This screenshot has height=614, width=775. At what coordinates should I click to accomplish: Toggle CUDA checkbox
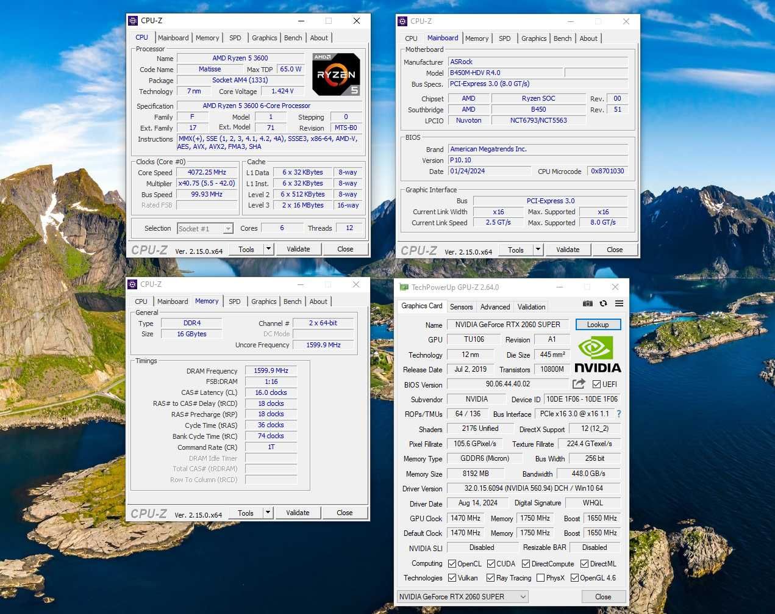coord(491,564)
